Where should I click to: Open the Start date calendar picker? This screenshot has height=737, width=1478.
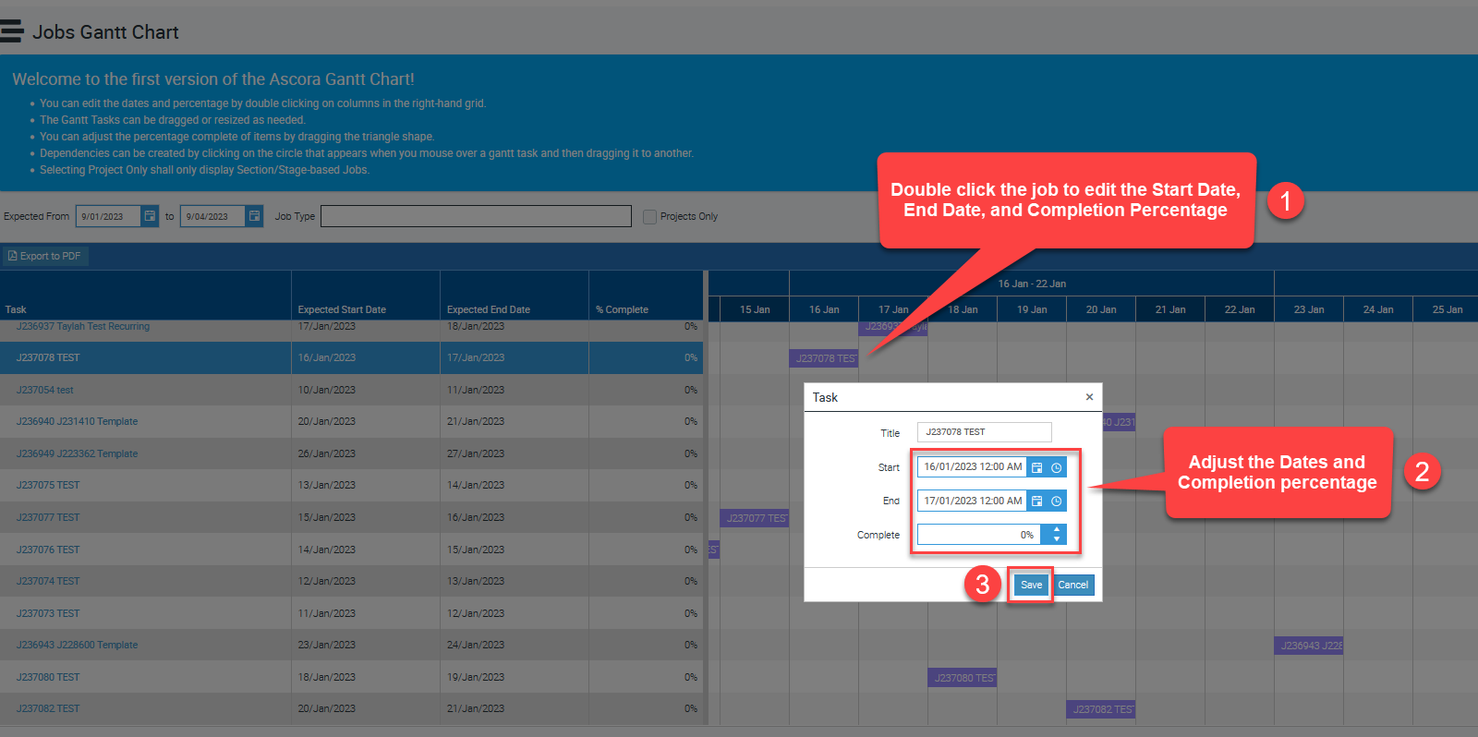[1036, 467]
